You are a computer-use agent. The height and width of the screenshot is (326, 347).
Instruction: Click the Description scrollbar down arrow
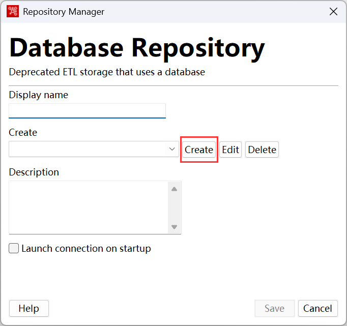tap(175, 227)
